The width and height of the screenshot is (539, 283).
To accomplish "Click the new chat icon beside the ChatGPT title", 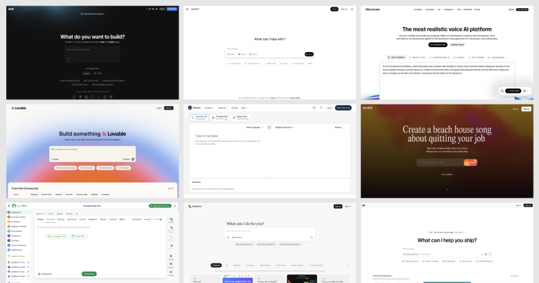I will pos(187,9).
